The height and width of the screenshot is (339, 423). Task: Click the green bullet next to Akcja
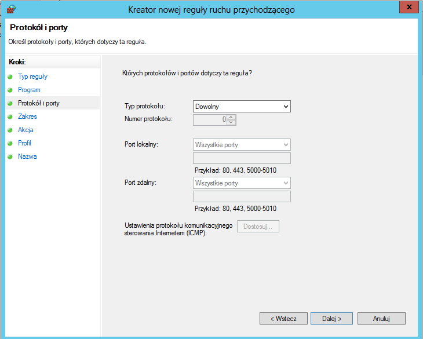pos(10,130)
